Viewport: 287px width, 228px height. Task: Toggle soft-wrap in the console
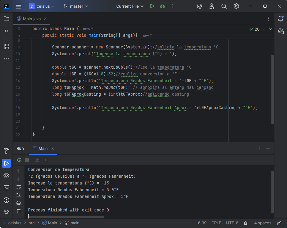tap(19, 187)
